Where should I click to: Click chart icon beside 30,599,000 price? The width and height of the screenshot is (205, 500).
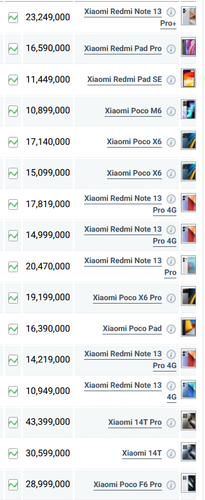click(x=13, y=453)
